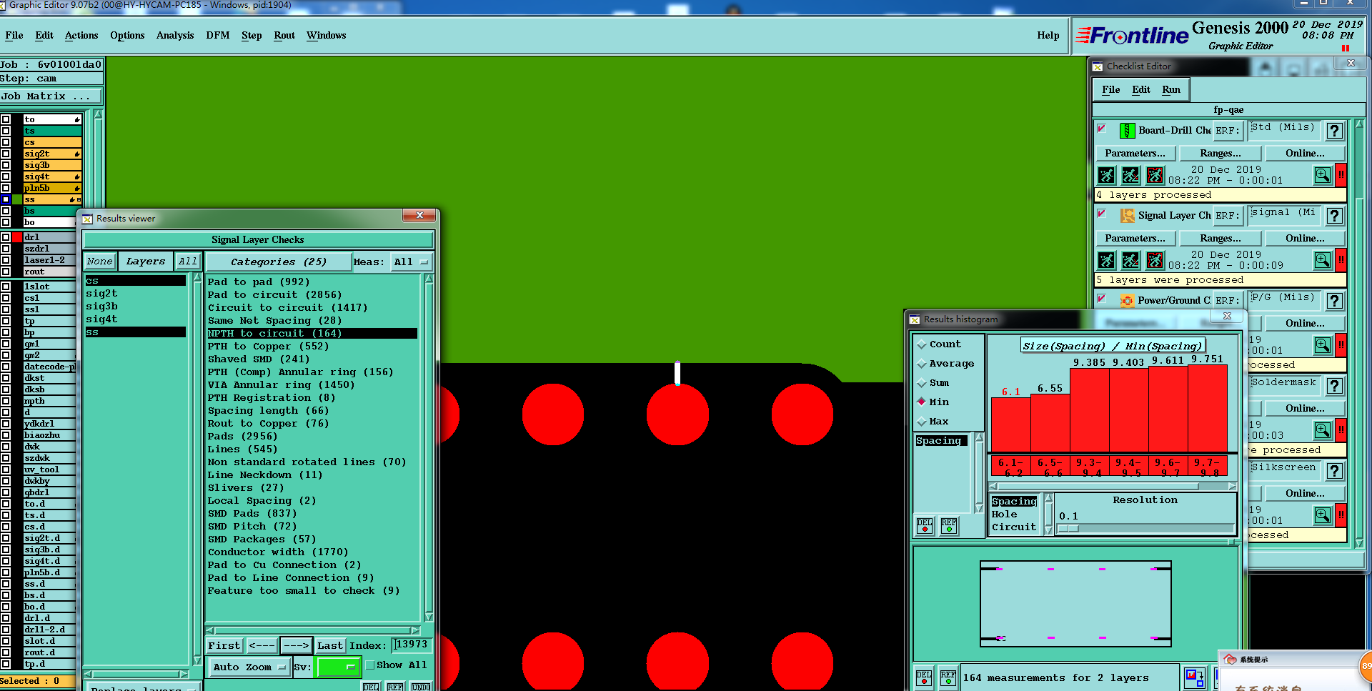
Task: Open Signal Layer Checks magnifier results icon
Action: 1323,260
